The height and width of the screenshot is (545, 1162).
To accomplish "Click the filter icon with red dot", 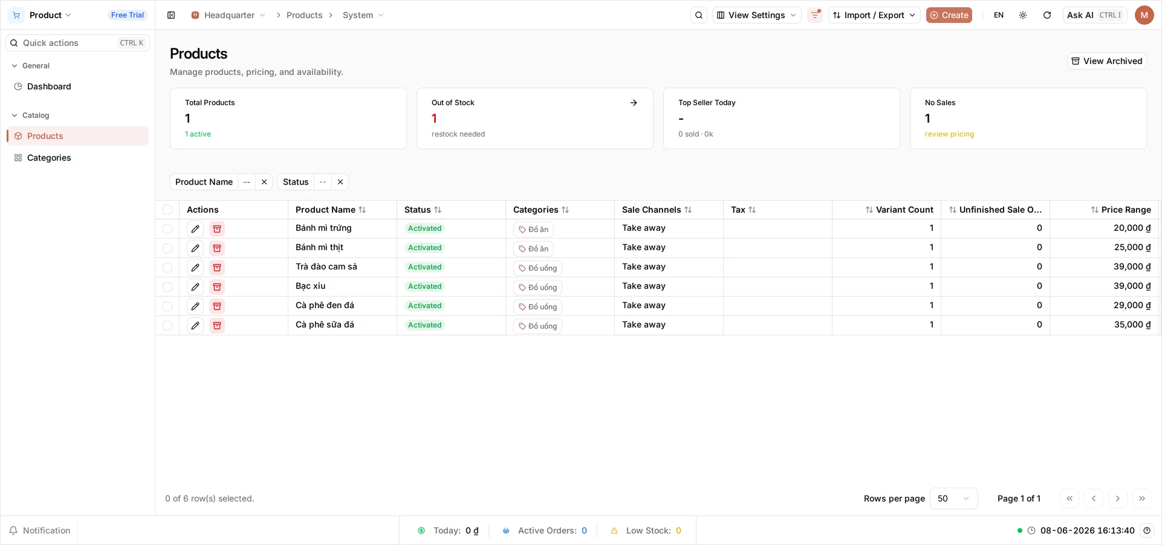I will (816, 15).
